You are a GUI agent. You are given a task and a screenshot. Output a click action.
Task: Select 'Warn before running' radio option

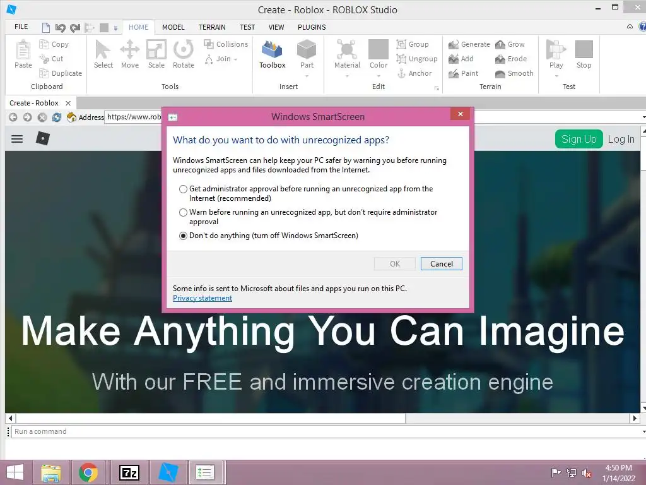183,212
